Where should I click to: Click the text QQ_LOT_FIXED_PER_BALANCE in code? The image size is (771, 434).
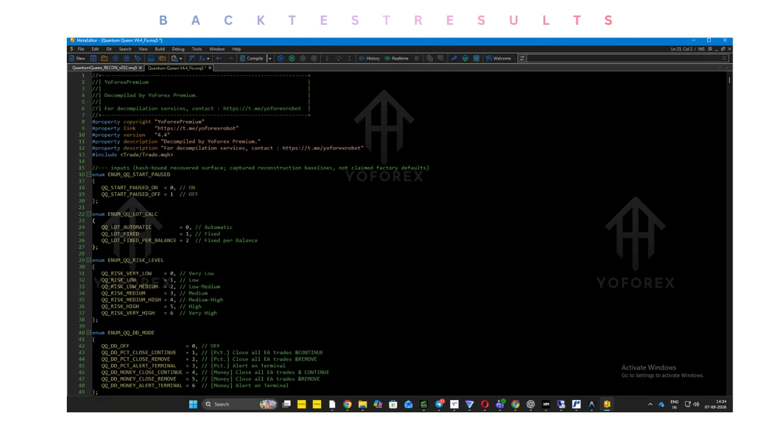coord(139,241)
